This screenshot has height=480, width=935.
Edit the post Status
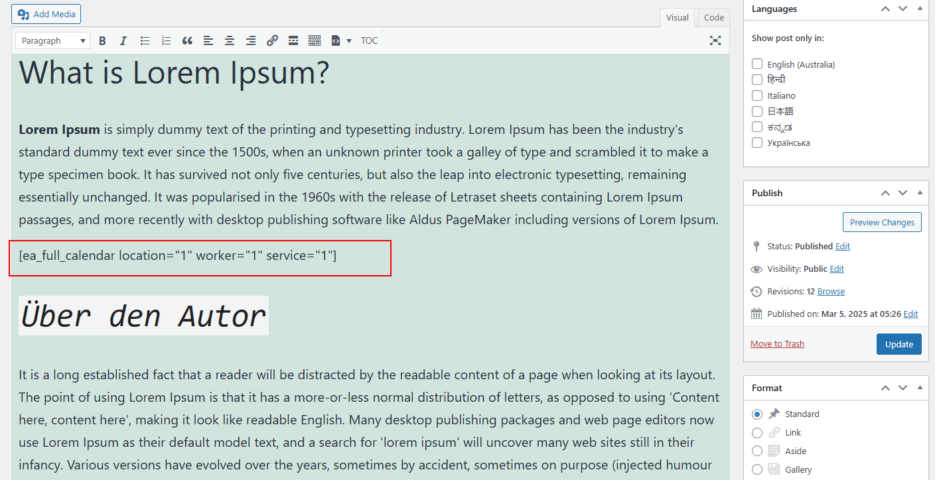click(x=843, y=247)
